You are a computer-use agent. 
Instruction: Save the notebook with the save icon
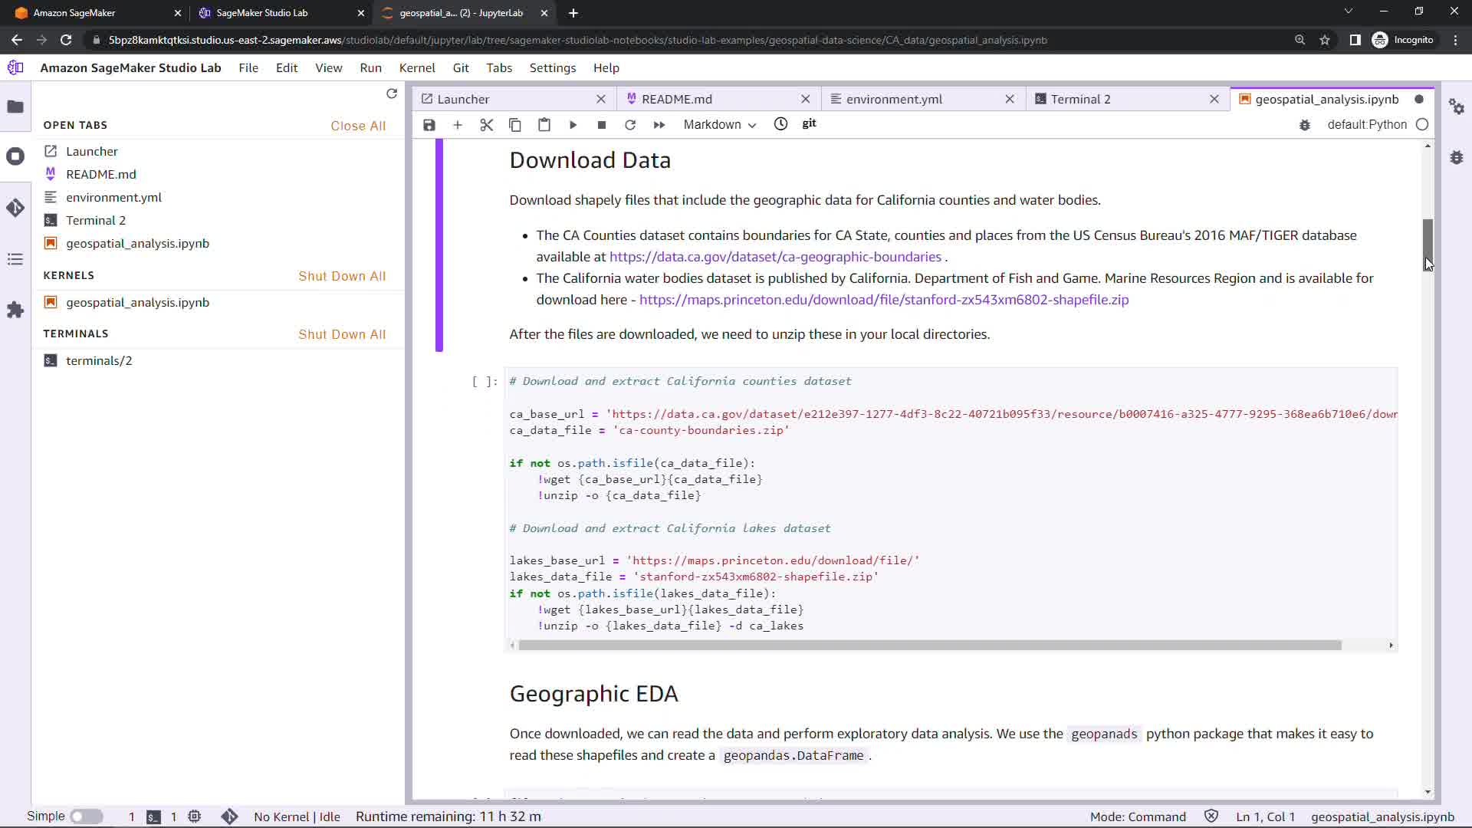click(429, 125)
